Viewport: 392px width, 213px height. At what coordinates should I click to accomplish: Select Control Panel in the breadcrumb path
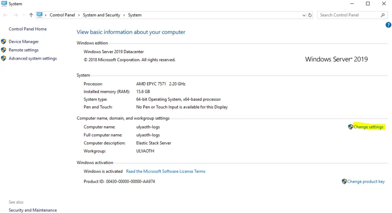tap(62, 15)
